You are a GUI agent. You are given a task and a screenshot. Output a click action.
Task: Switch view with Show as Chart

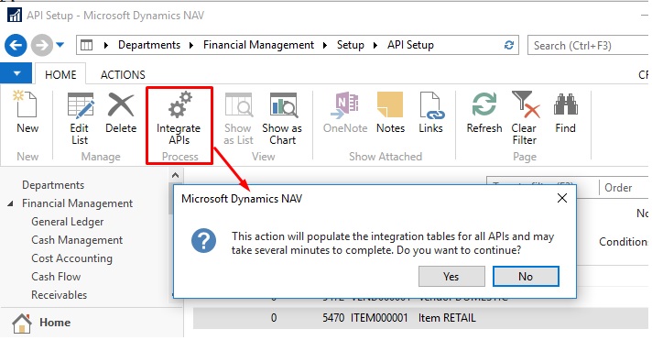click(x=282, y=118)
